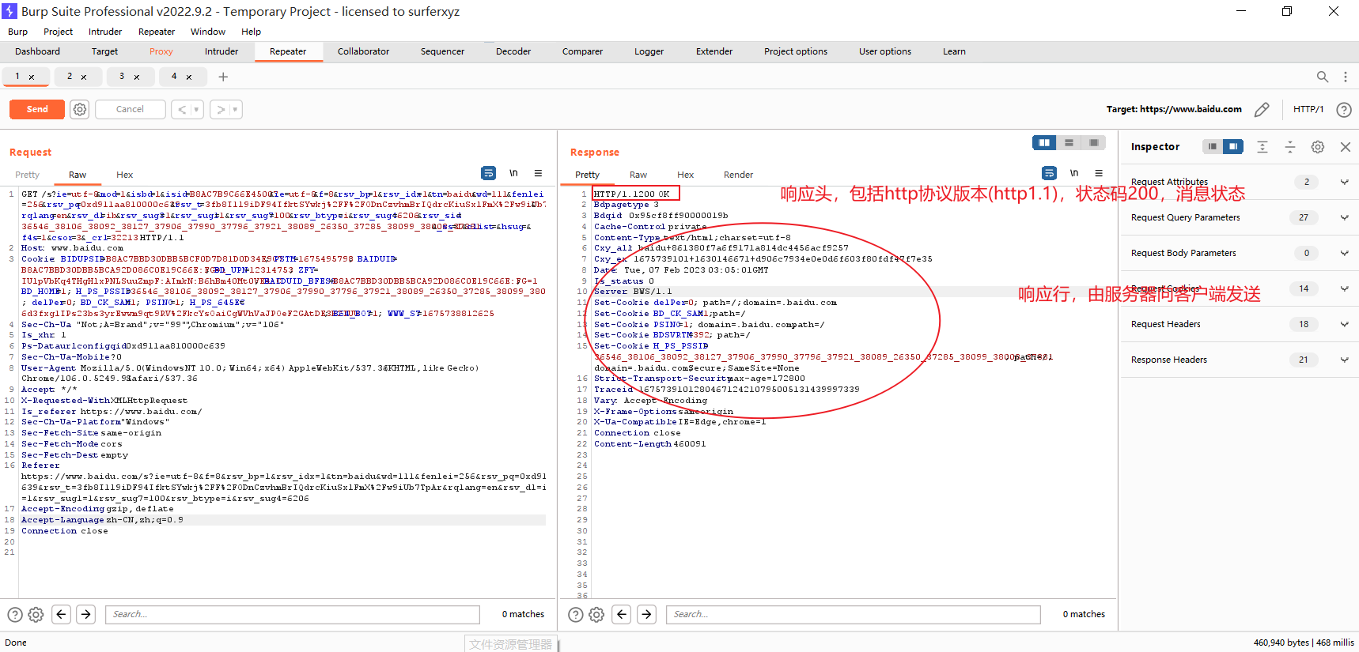Switch to the Collaborator tab
This screenshot has width=1359, height=652.
coord(363,51)
